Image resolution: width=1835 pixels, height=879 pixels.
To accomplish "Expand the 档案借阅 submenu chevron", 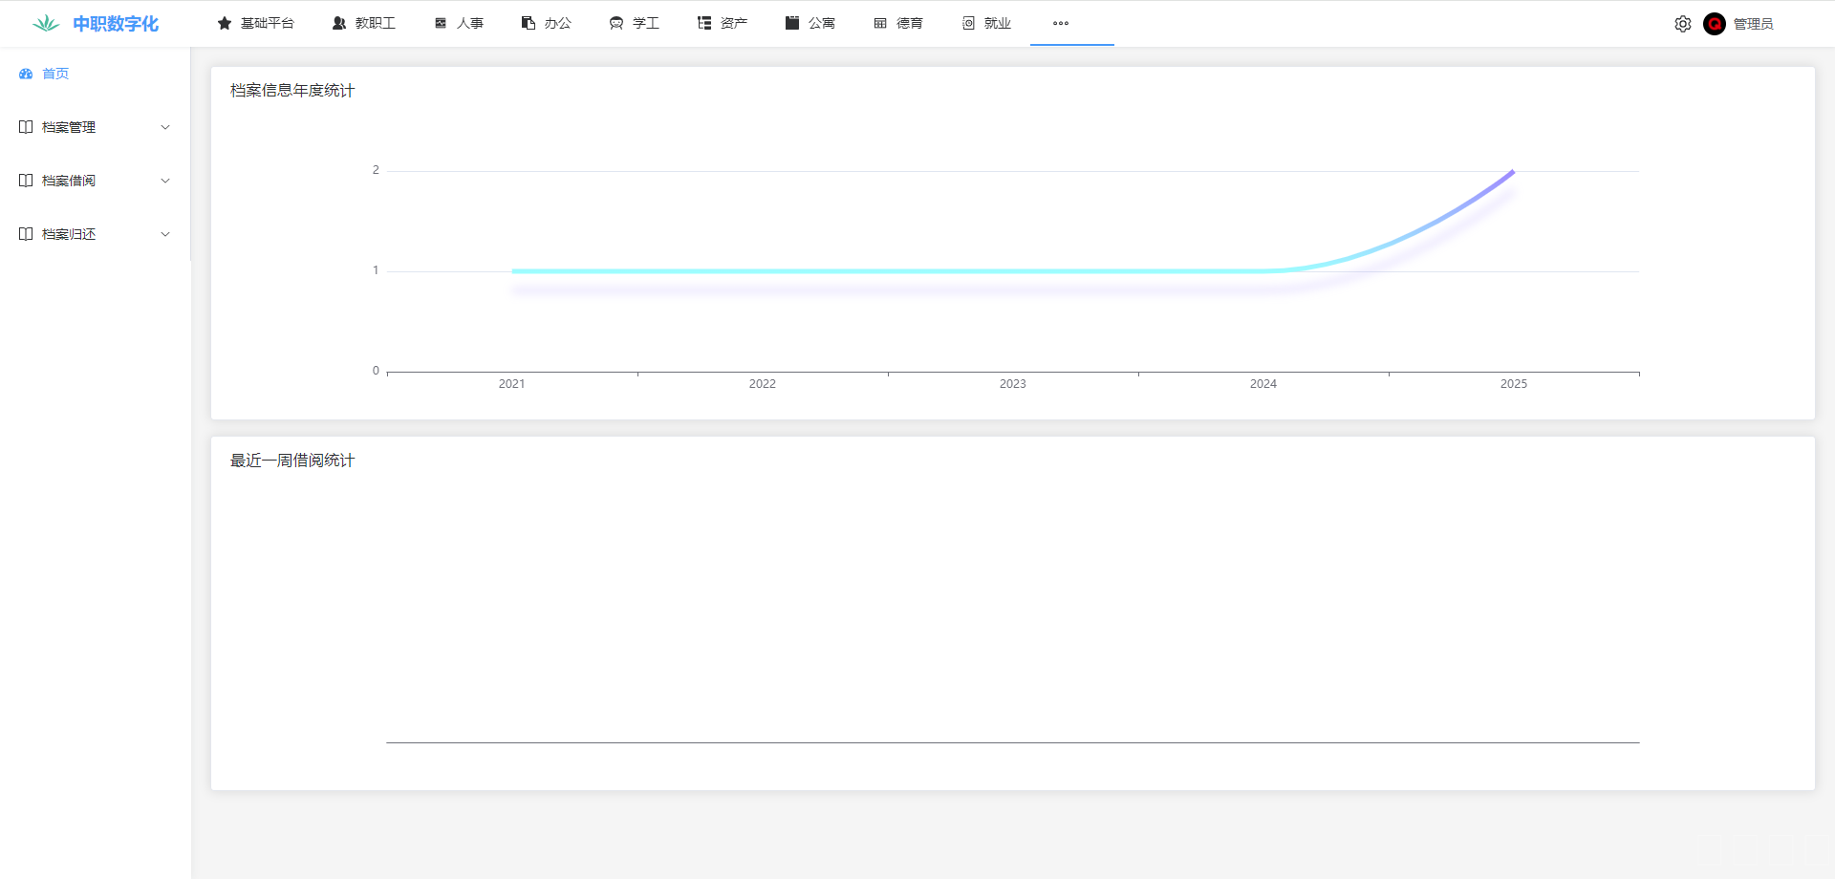I will [x=165, y=181].
